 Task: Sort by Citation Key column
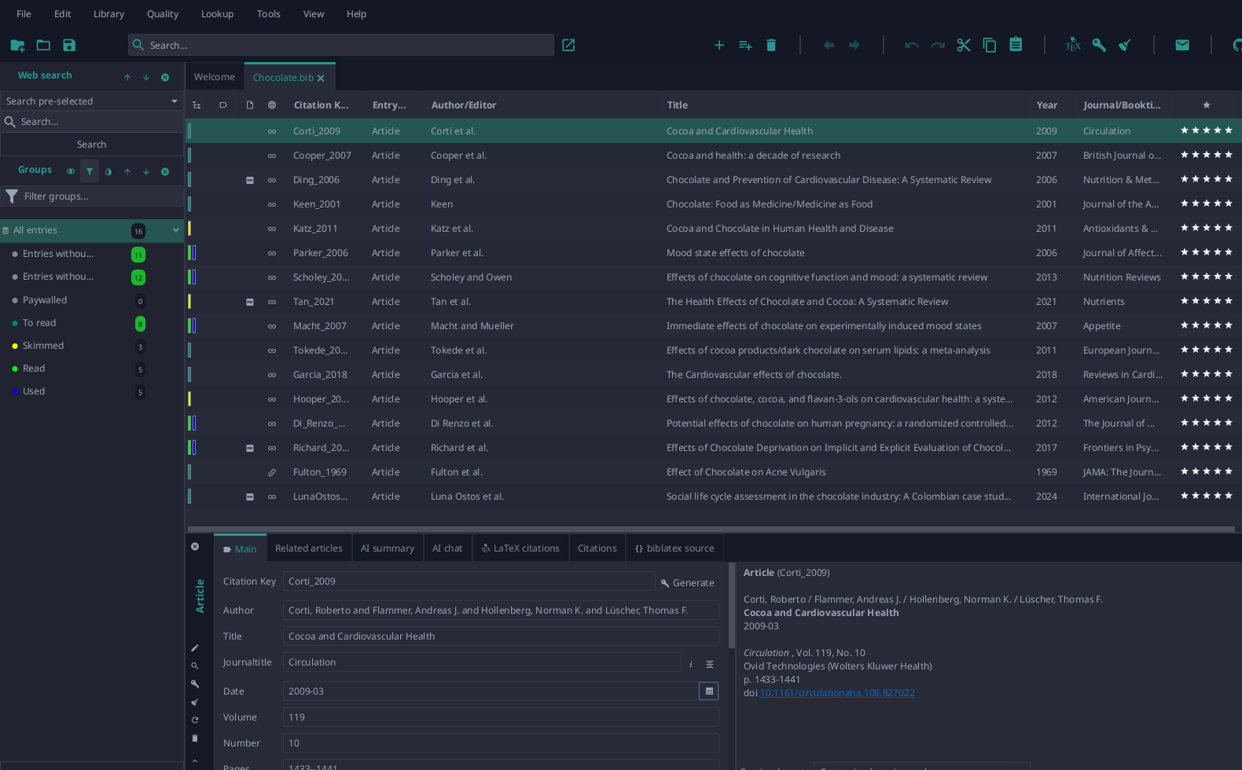(321, 105)
